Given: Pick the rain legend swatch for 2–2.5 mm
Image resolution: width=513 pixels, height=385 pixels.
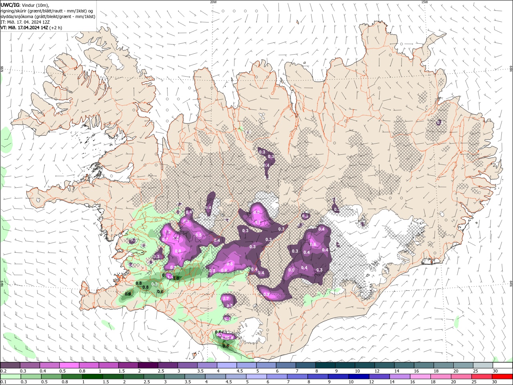Looking at the screenshot, I should click(x=133, y=377).
